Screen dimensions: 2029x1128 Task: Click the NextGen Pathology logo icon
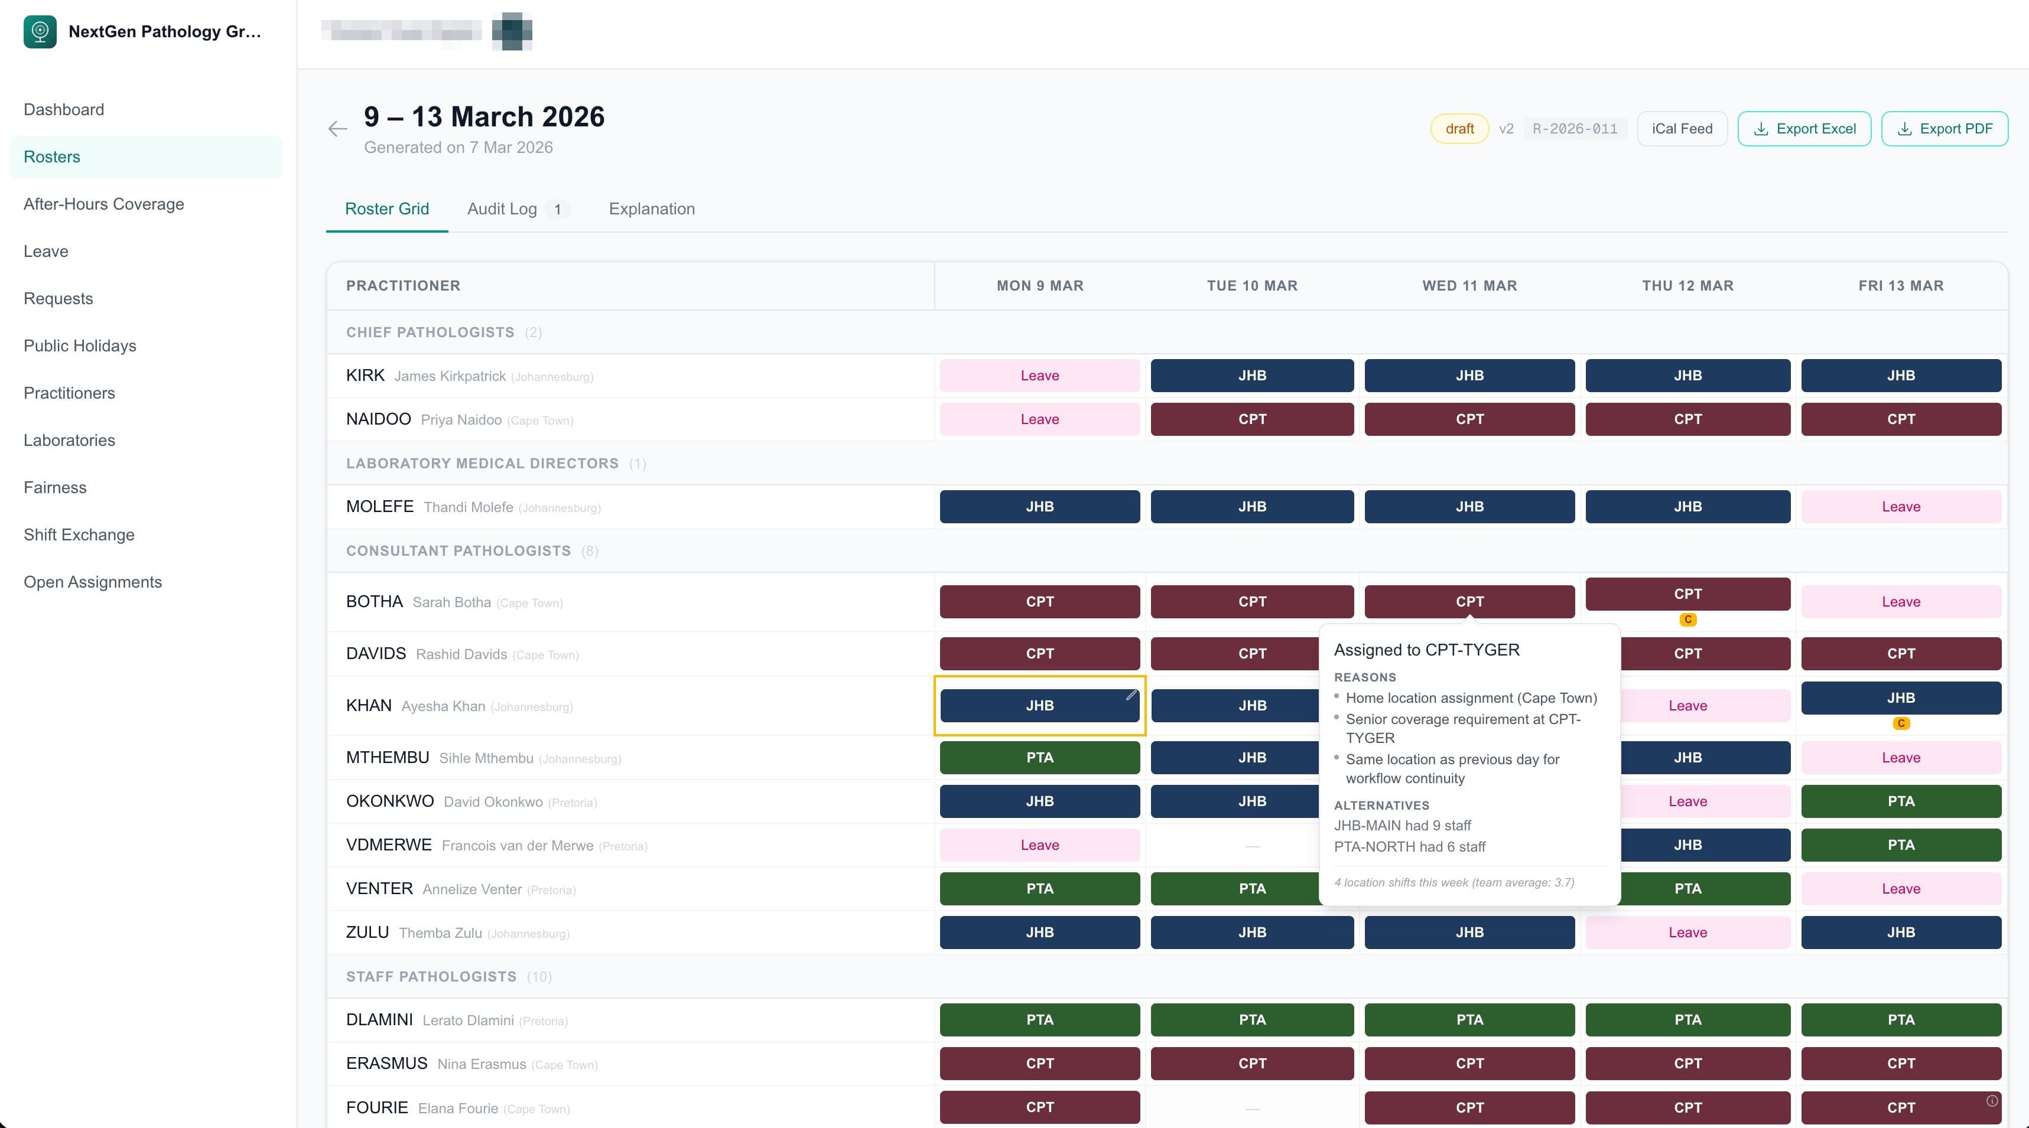(40, 31)
